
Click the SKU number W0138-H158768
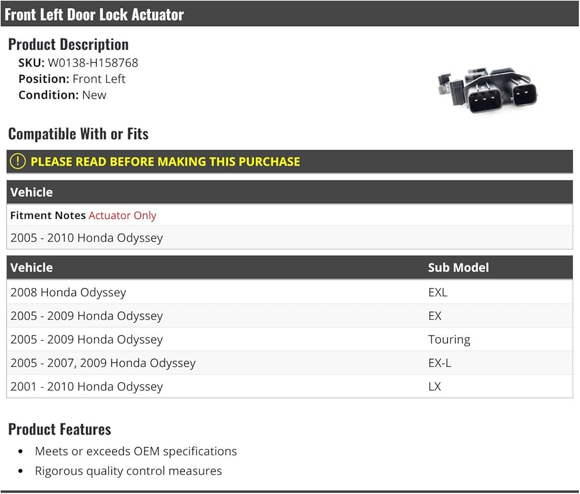tap(93, 63)
